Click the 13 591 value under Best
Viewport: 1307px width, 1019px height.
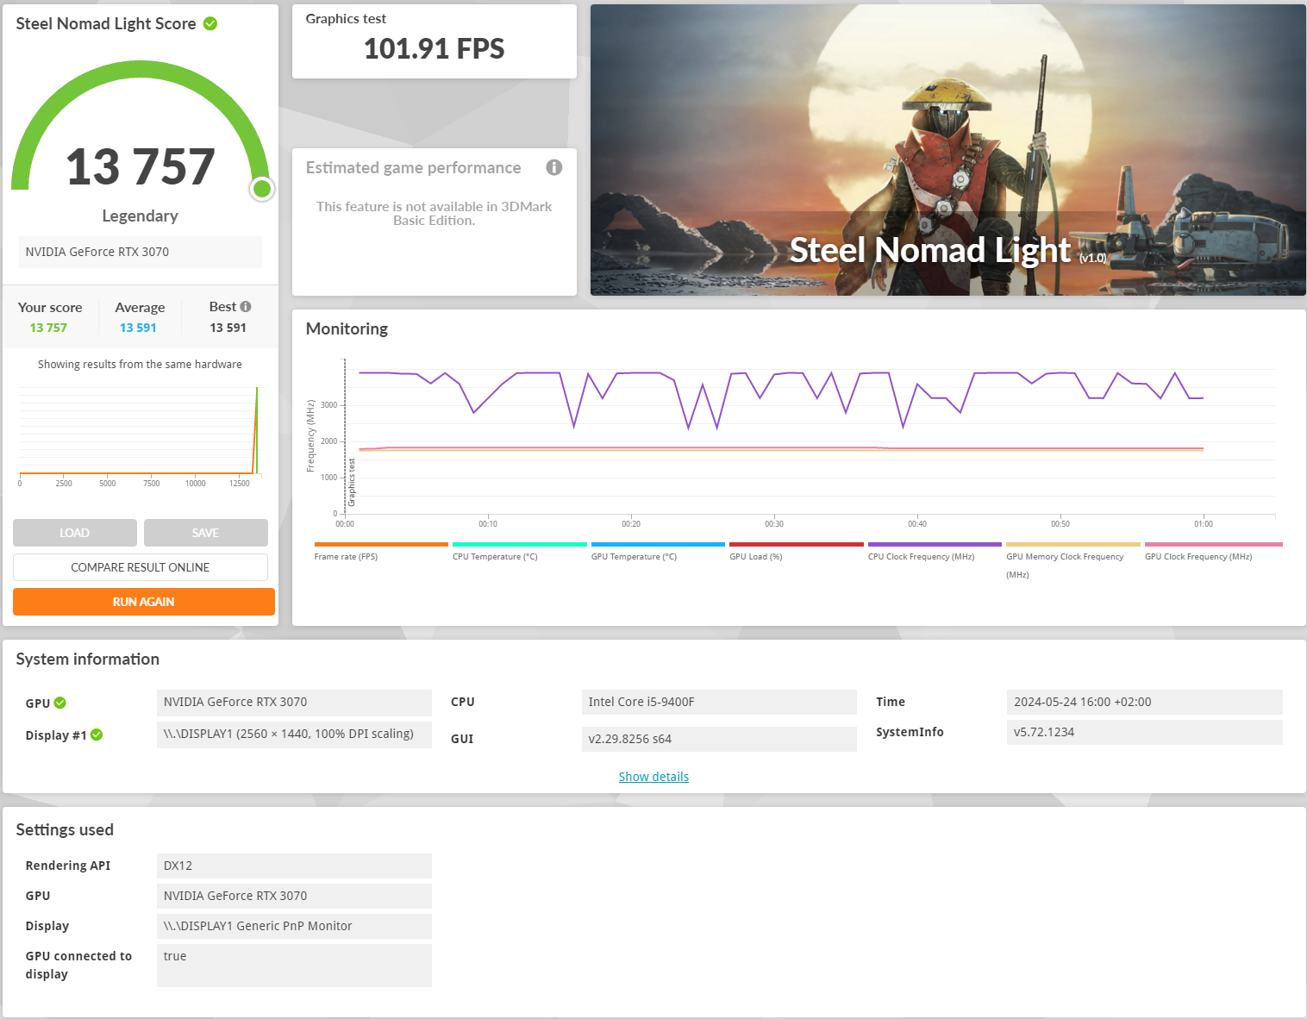[x=228, y=328]
